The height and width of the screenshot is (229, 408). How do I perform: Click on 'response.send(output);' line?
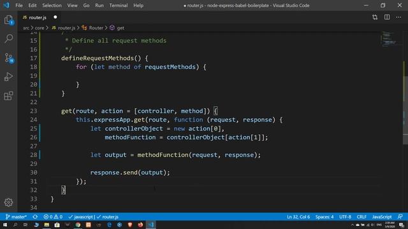pyautogui.click(x=130, y=172)
